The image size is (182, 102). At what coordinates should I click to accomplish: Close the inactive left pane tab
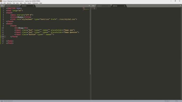click(18, 6)
